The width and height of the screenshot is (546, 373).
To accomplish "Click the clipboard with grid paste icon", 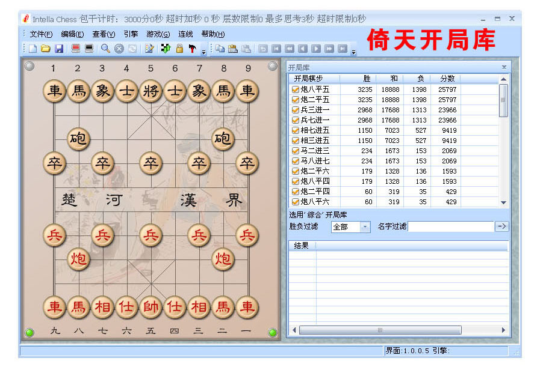I will pos(232,49).
